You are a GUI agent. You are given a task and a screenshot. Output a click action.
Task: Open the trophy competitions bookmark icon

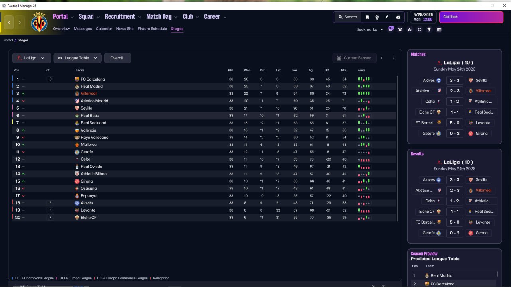point(429,29)
